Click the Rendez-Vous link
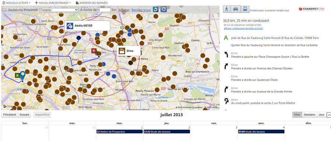The image size is (331, 141). (141, 10)
